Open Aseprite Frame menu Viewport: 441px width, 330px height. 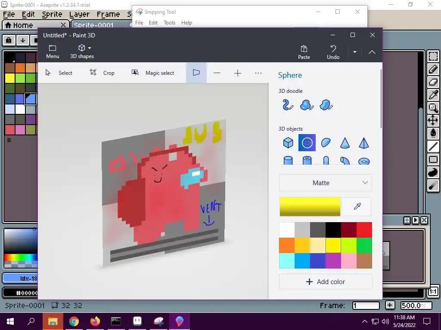(108, 14)
